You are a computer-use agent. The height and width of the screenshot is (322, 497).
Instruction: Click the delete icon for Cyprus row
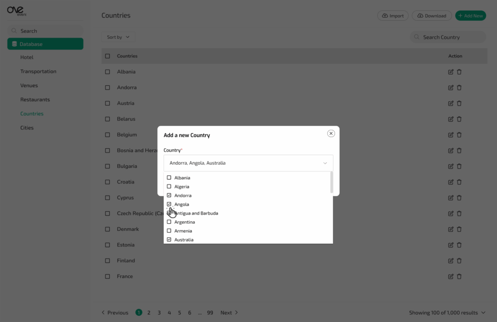tap(459, 198)
